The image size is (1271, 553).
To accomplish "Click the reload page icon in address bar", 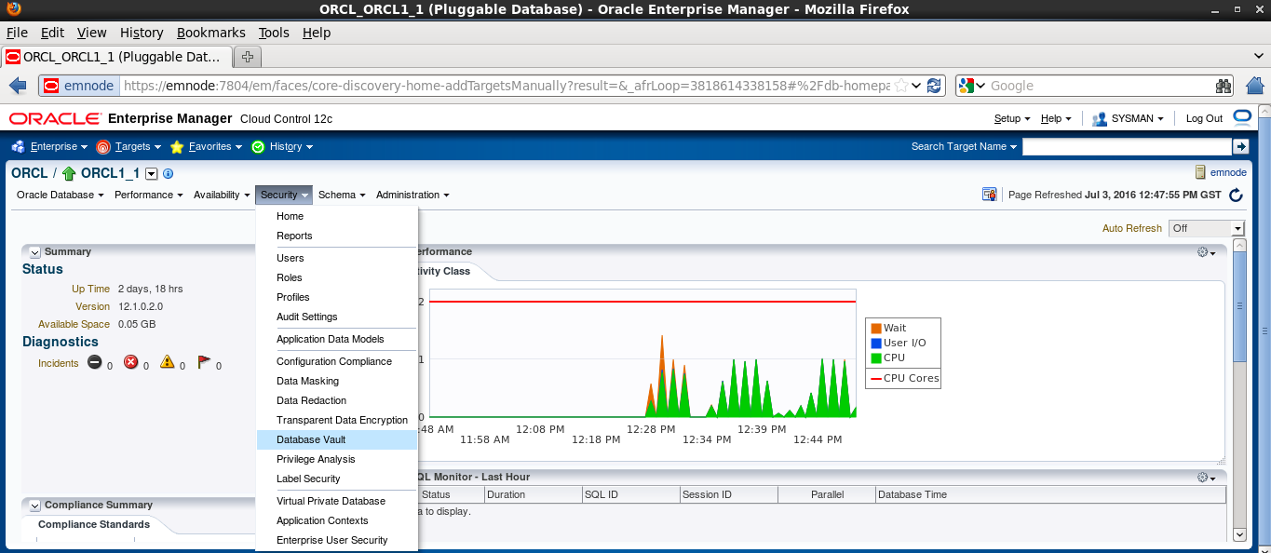I will 934,86.
